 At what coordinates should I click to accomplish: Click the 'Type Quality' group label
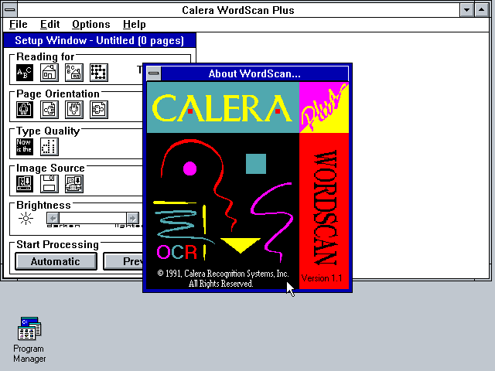coord(48,131)
